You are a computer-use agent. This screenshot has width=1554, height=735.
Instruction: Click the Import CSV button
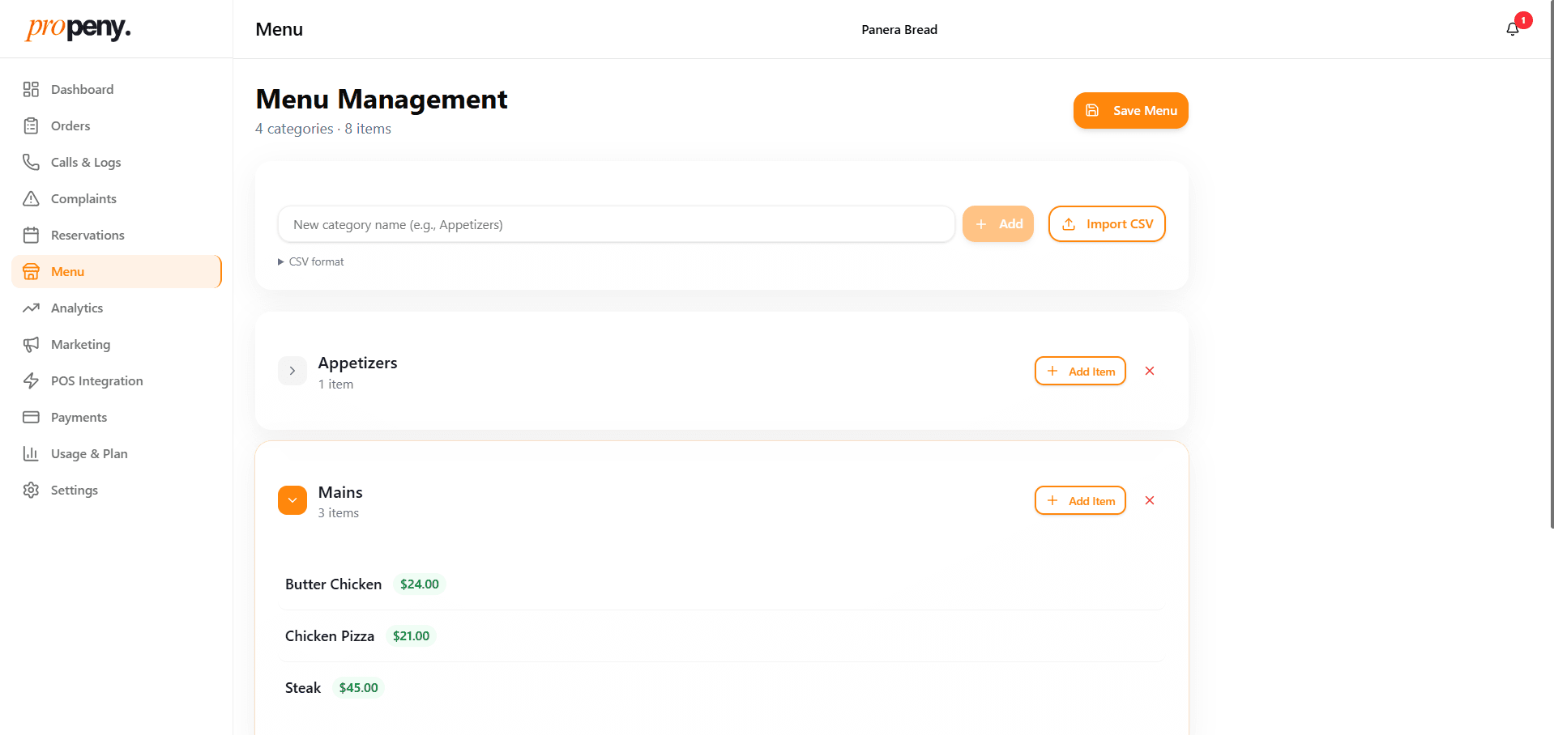click(x=1107, y=224)
